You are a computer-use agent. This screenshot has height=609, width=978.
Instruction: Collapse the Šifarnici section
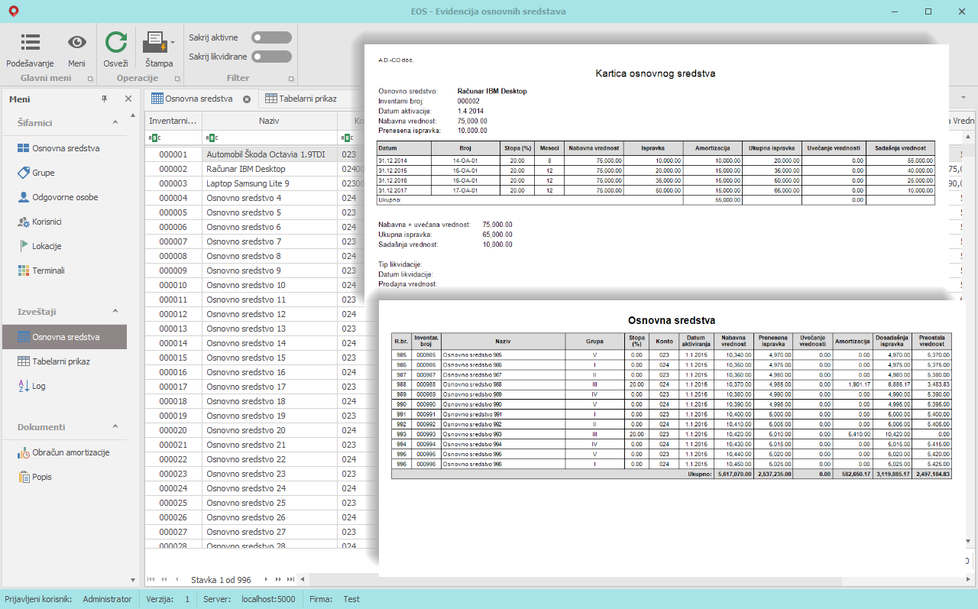[115, 122]
